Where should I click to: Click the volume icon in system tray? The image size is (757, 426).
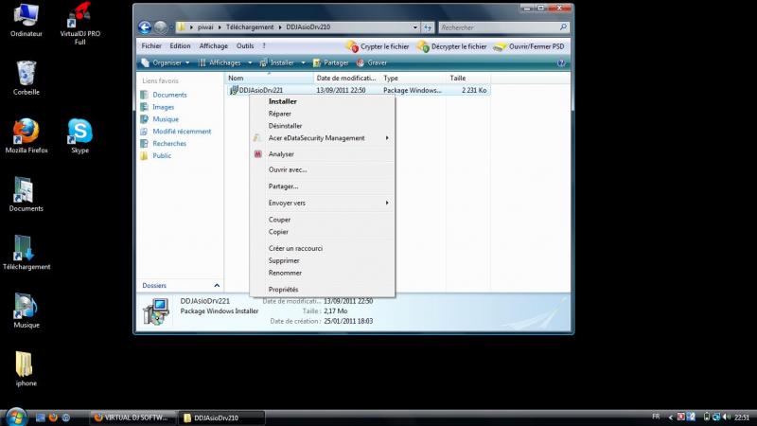(727, 417)
